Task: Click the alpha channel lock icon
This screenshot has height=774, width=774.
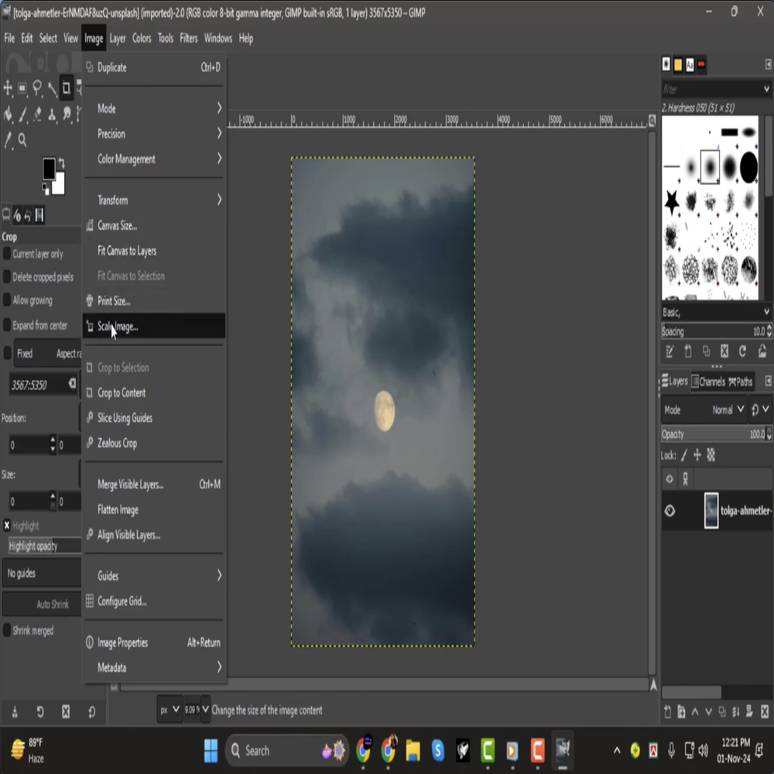Action: 711,455
